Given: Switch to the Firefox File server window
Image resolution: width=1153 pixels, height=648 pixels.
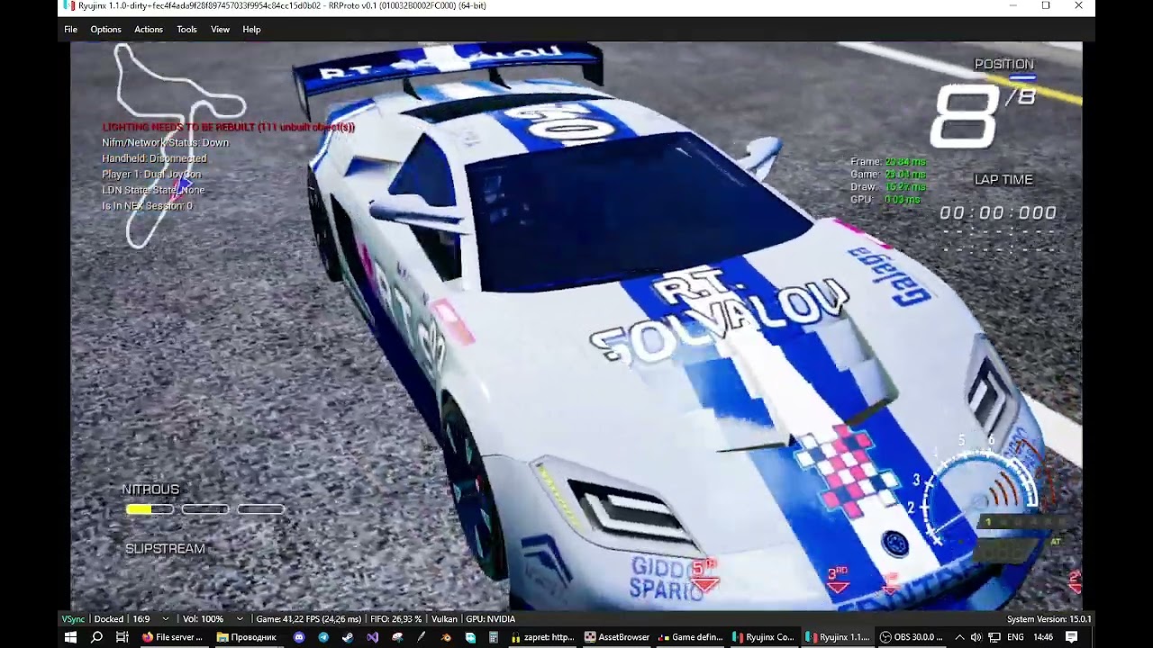Looking at the screenshot, I should pos(173,637).
